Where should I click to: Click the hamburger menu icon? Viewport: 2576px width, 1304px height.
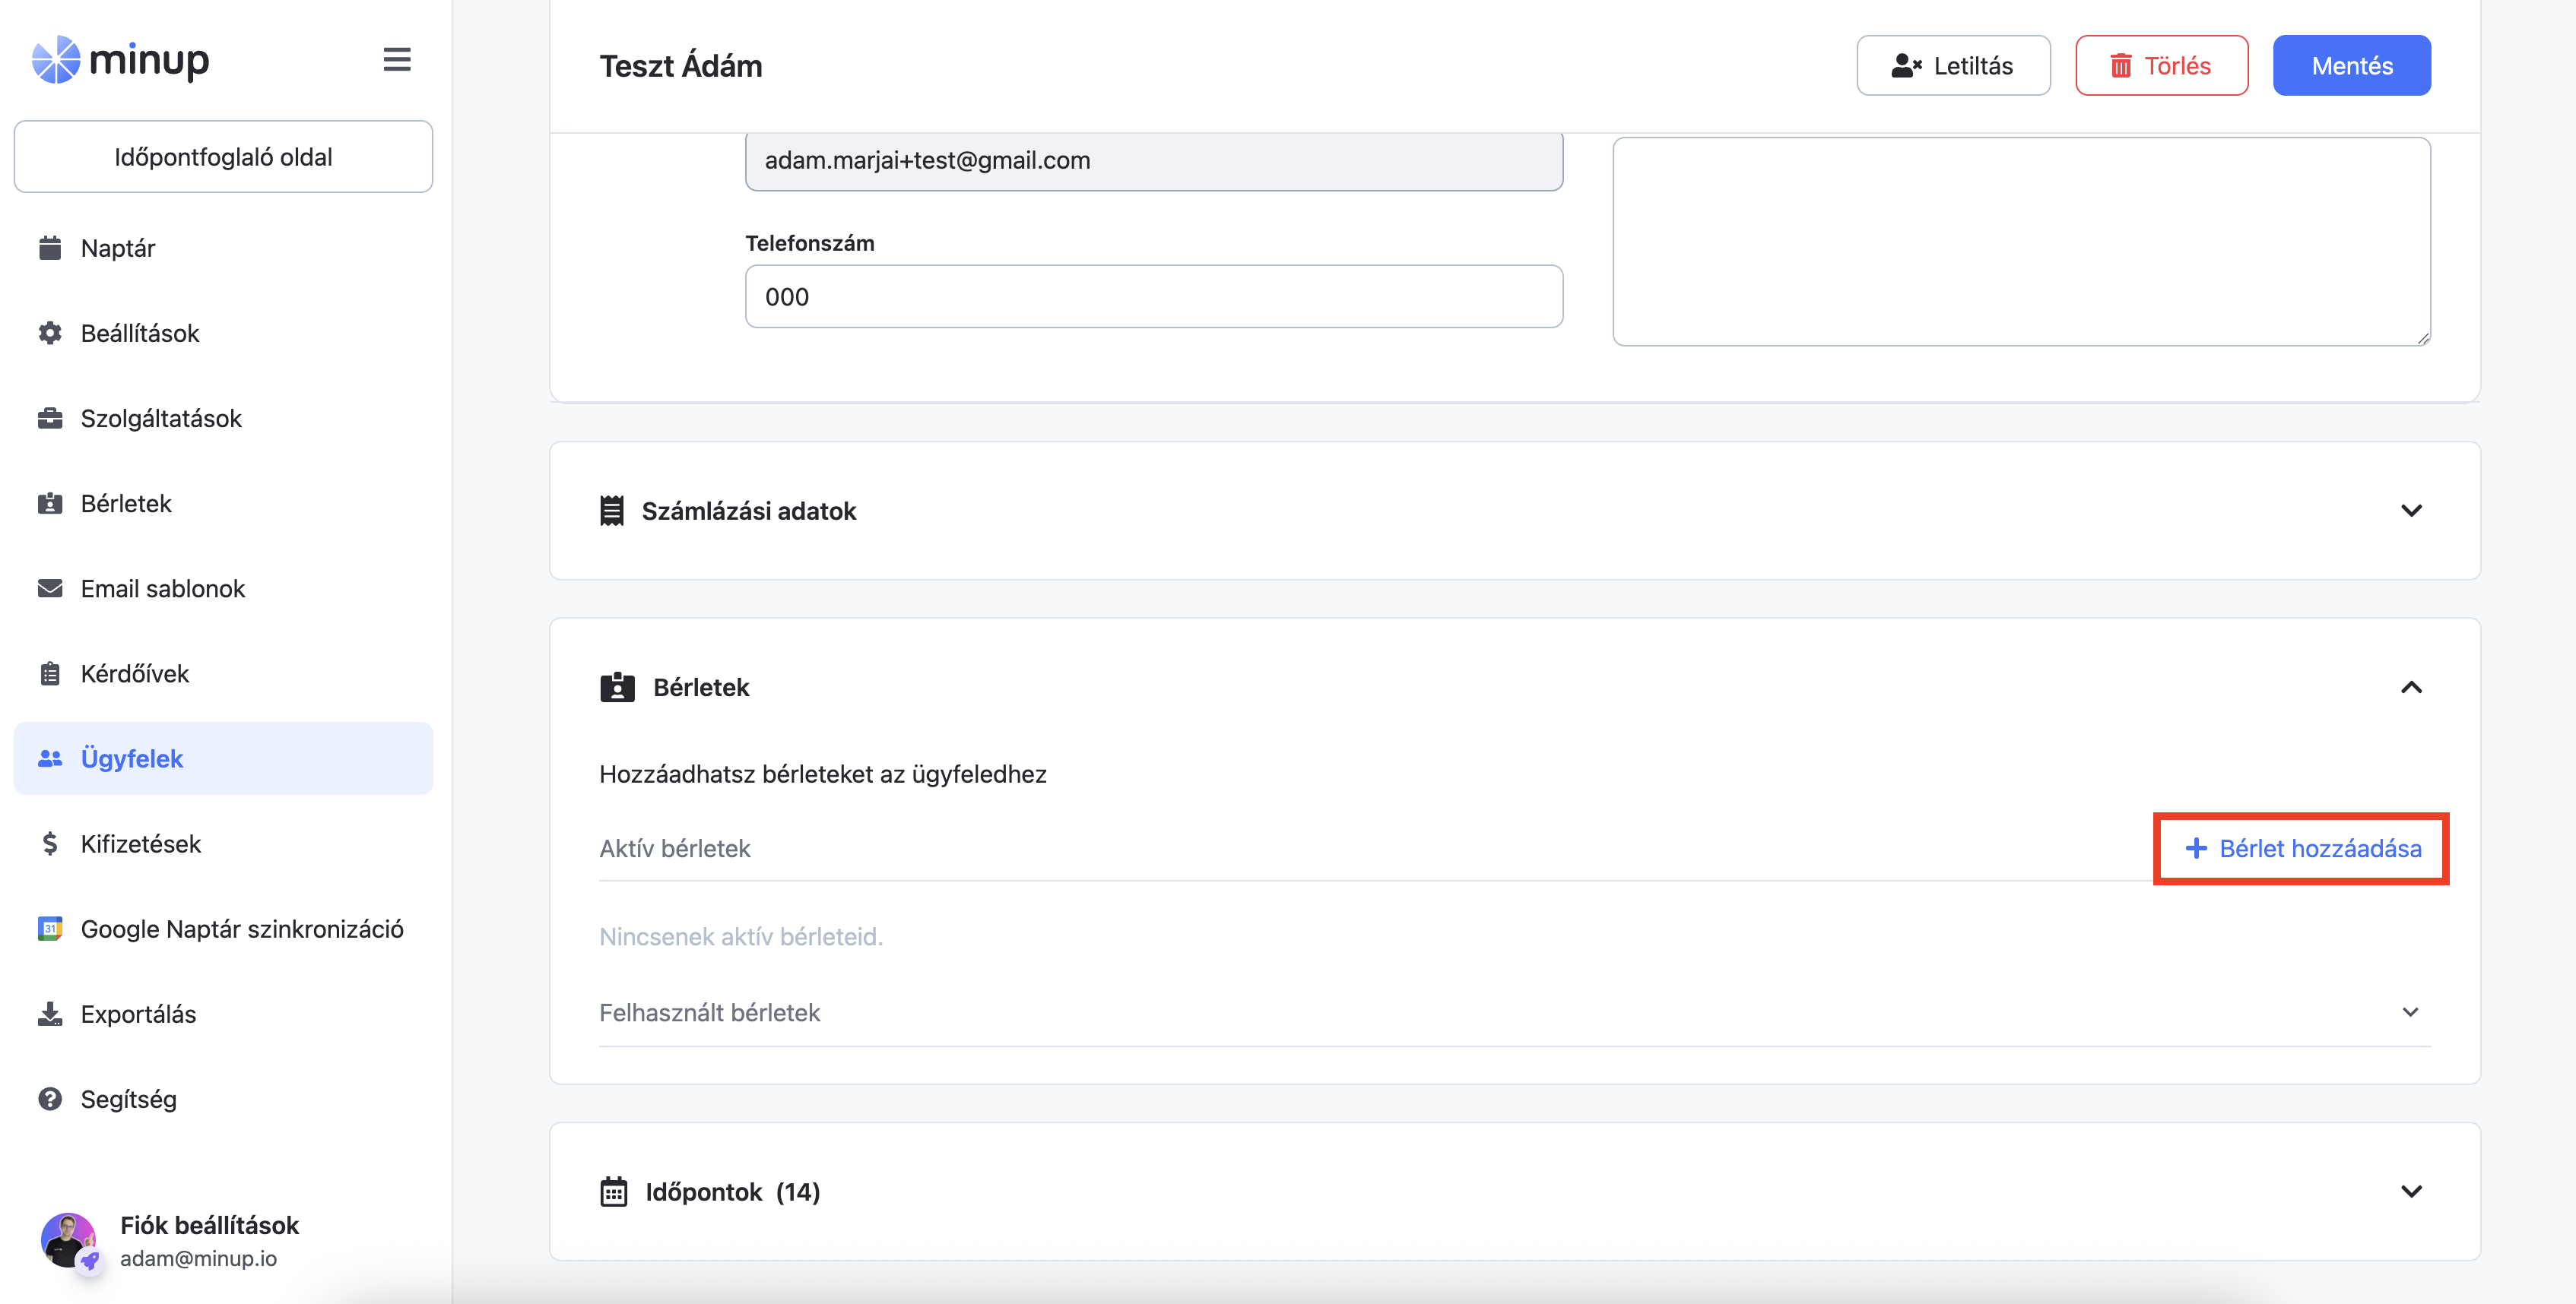point(397,60)
